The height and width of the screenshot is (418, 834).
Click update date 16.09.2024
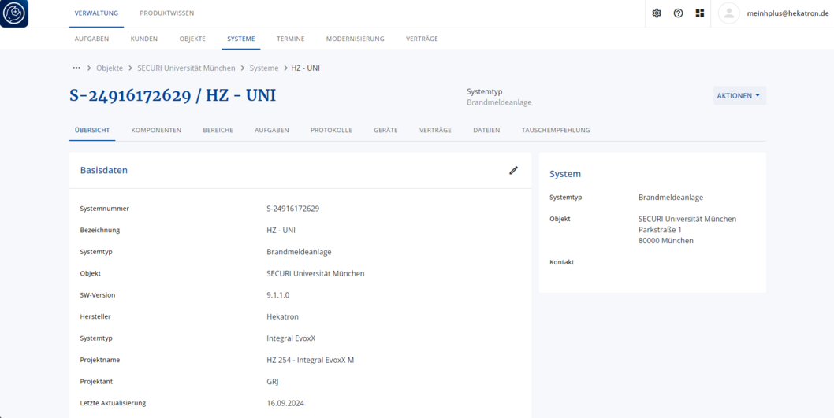point(285,403)
